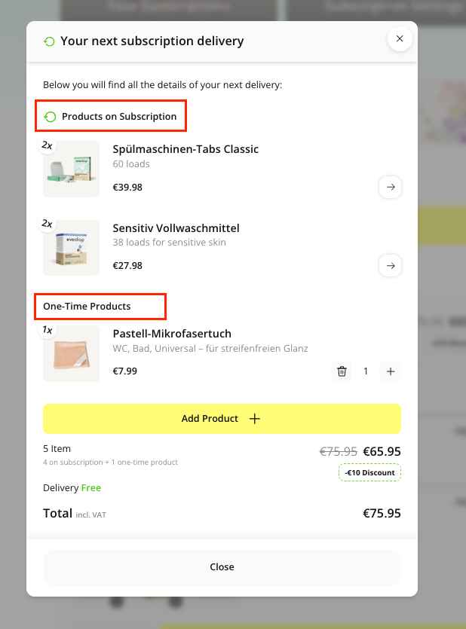Viewport: 466px width, 629px height.
Task: Delete the Pastell-Mikrofasertuch with the trash icon
Action: coord(342,371)
